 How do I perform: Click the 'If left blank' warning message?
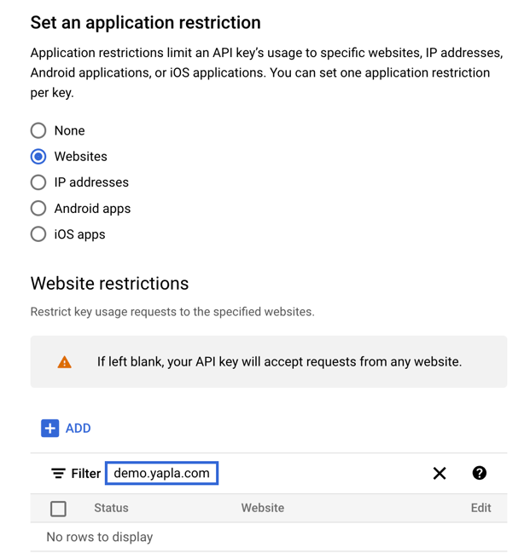tap(279, 362)
